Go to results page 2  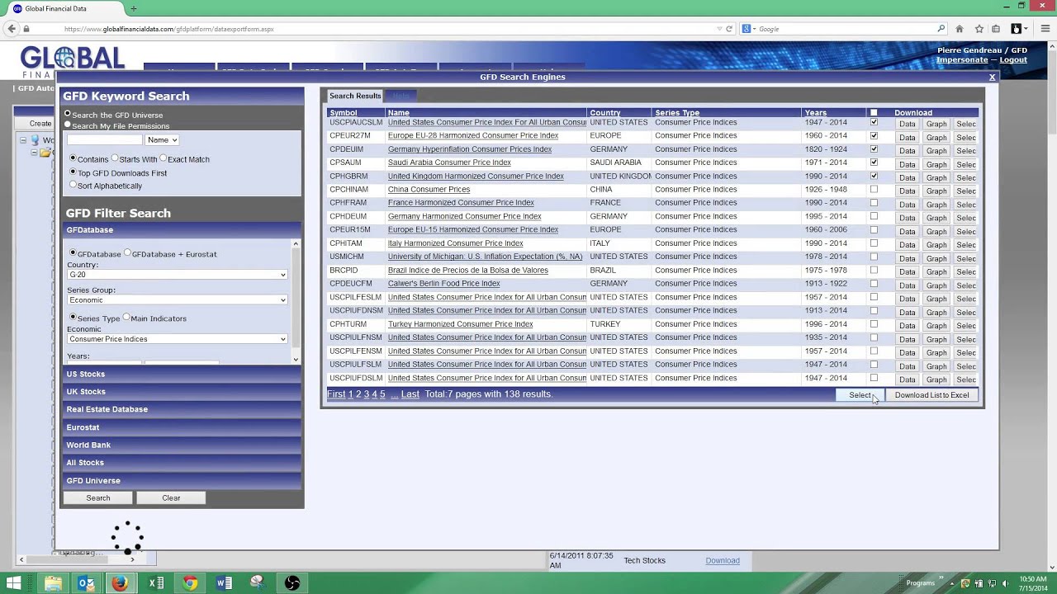tap(358, 394)
